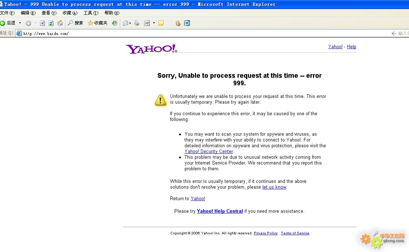
Task: Click the yellow note Discuss icon
Action: [x=161, y=23]
